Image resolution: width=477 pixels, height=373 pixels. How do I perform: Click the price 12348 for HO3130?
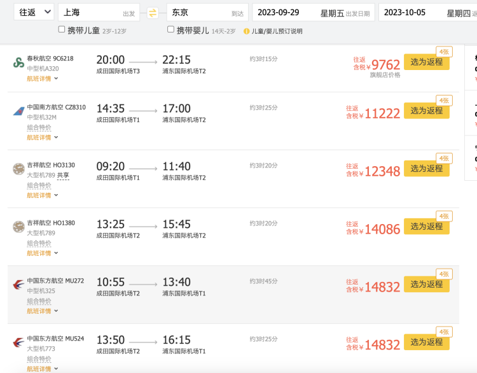click(x=382, y=171)
